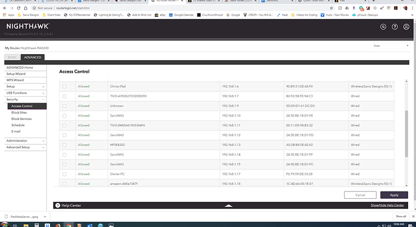Open PlexMediaServer download options arrow

[45, 216]
